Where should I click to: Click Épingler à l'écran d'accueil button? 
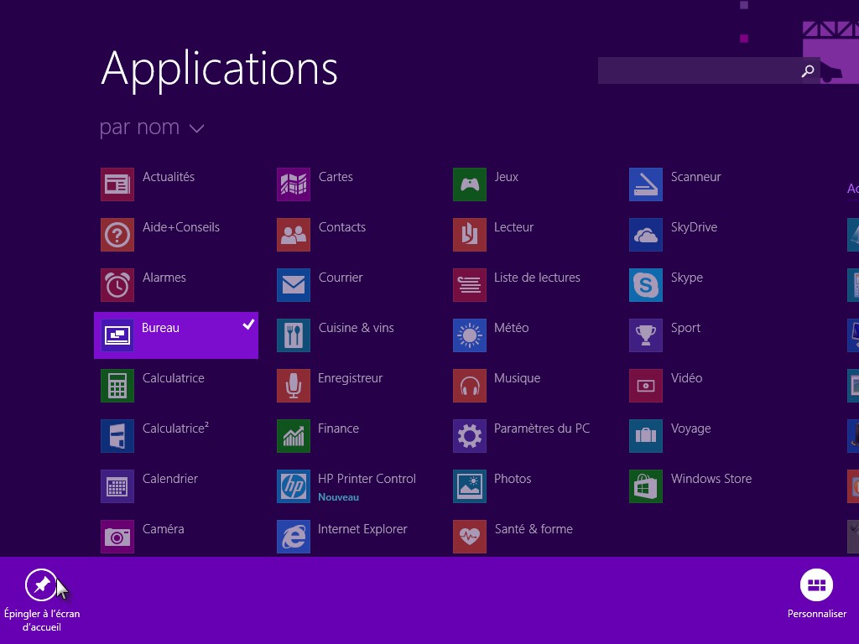point(41,585)
